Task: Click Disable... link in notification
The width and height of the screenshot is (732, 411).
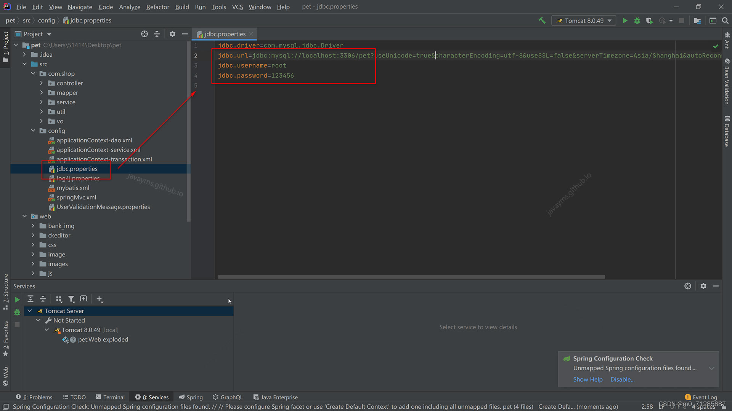Action: 623,379
